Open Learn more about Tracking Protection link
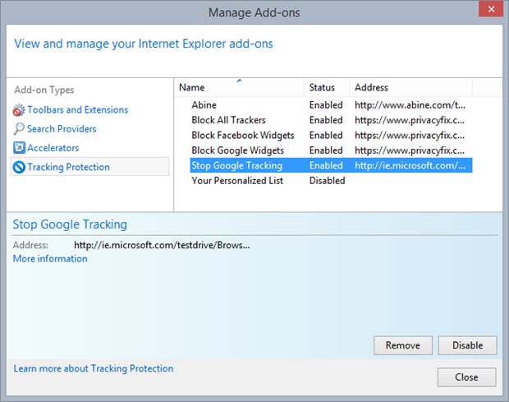The height and width of the screenshot is (402, 509). (93, 368)
